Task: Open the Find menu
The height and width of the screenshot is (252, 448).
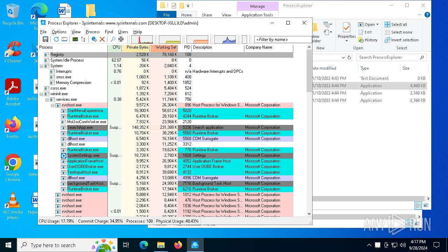Action: 109,31
